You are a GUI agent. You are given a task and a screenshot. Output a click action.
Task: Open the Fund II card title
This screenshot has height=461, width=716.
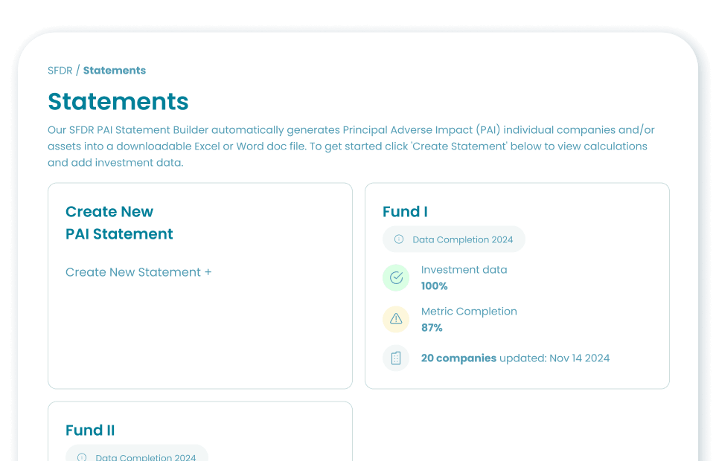(x=90, y=430)
